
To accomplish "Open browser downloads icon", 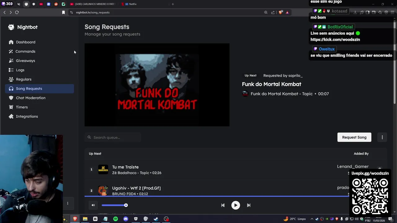I will click(355, 12).
